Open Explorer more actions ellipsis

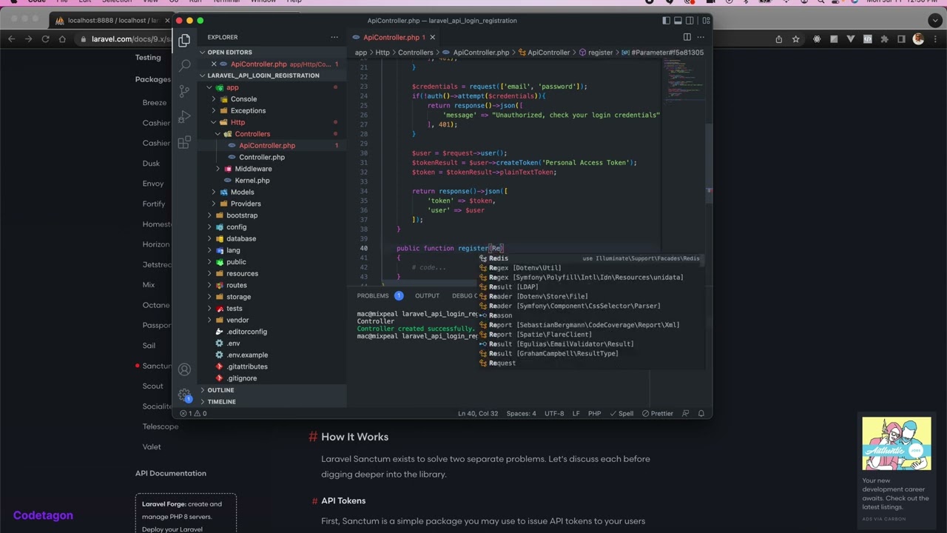pos(334,37)
